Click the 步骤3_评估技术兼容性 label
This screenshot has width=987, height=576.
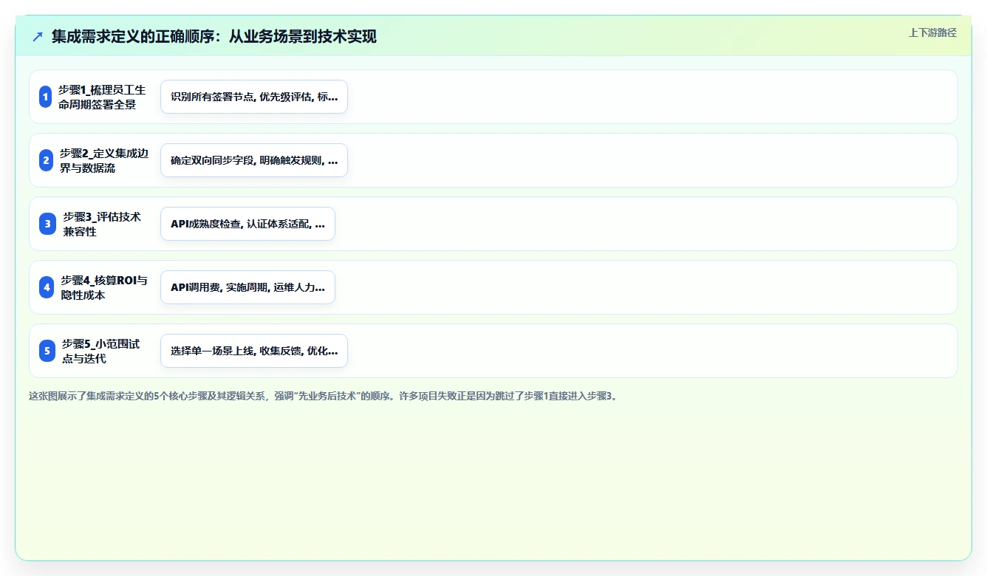pyautogui.click(x=102, y=224)
